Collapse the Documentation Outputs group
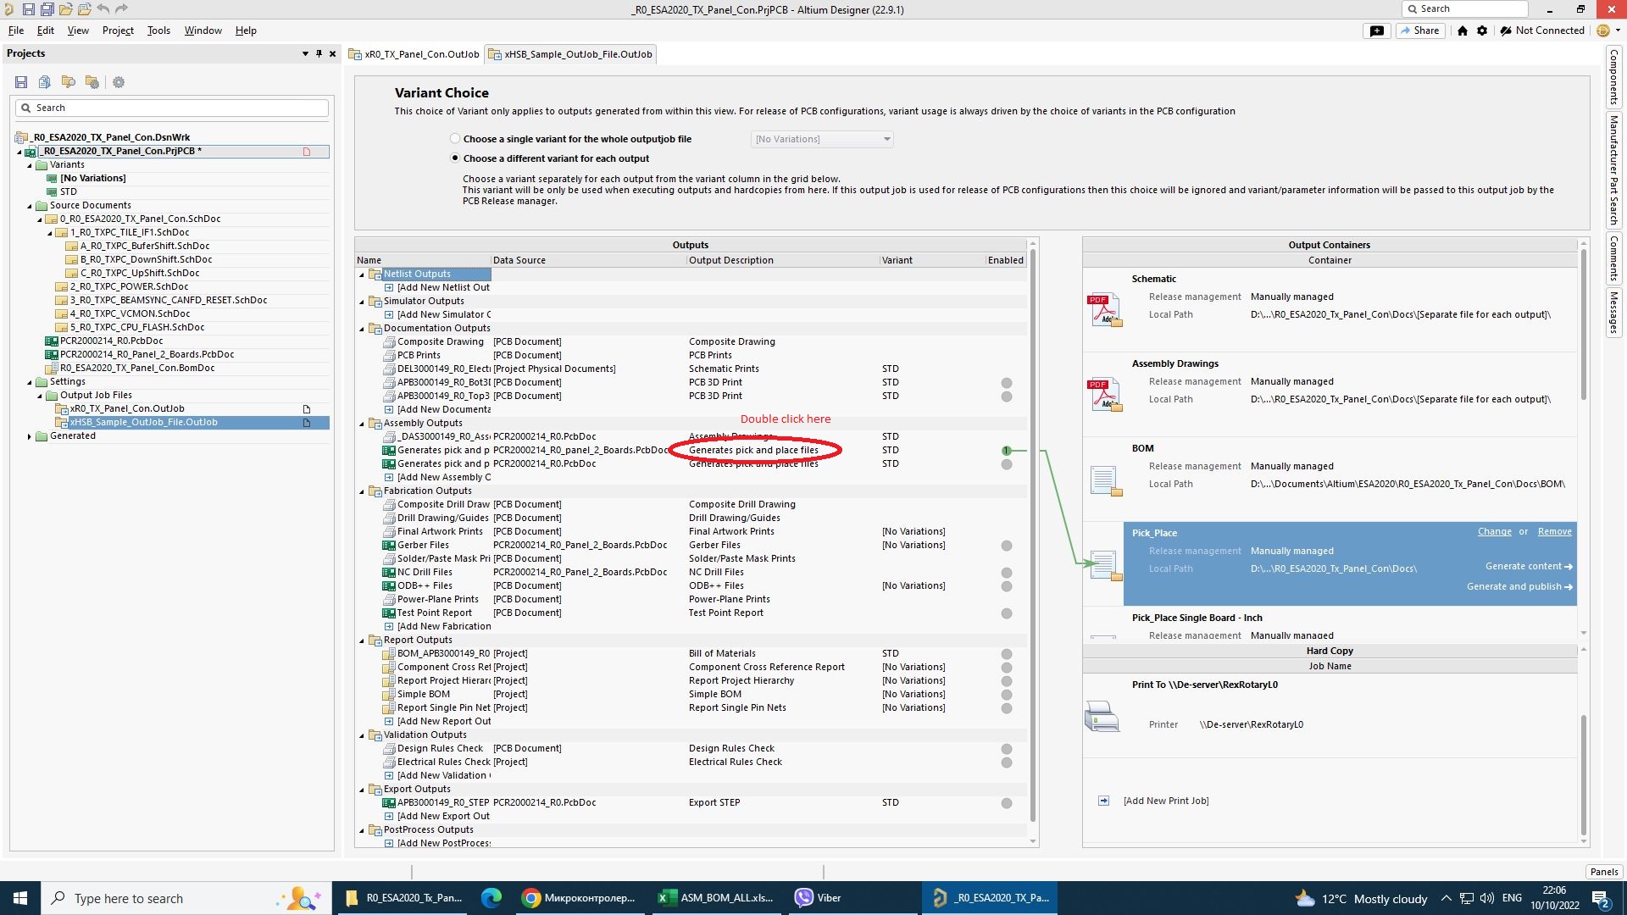The height and width of the screenshot is (915, 1627). point(362,329)
